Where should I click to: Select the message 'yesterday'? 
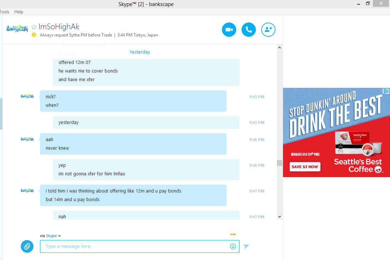69,122
